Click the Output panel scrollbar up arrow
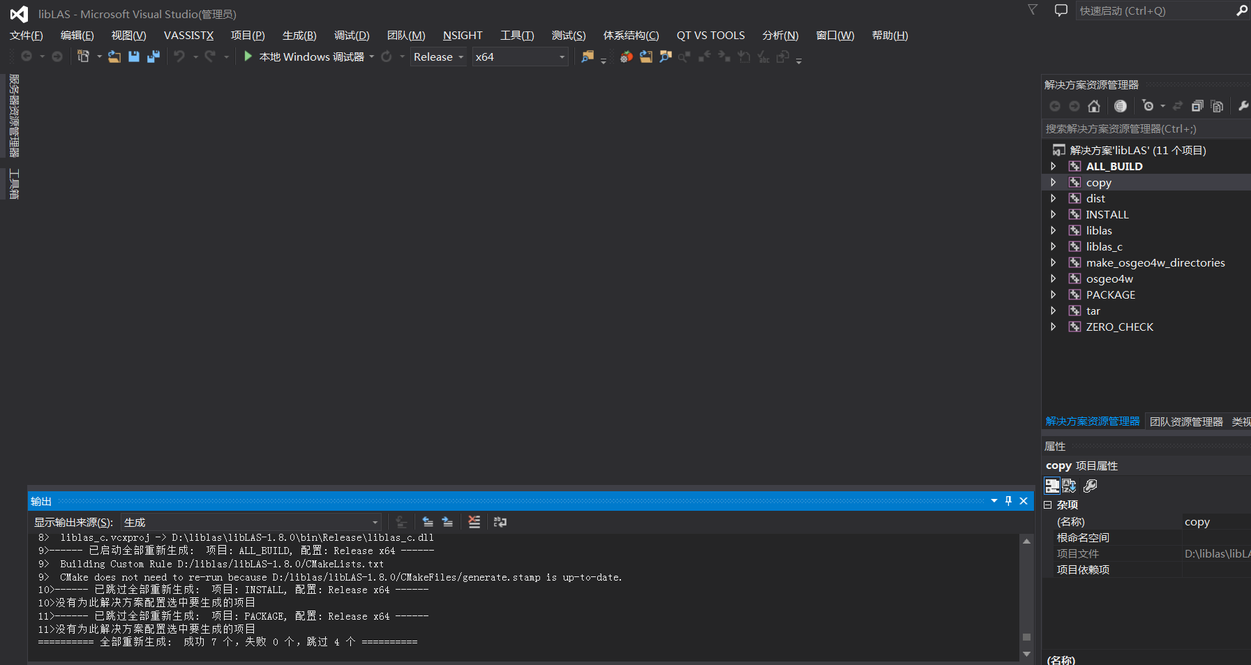This screenshot has width=1251, height=665. coord(1026,541)
